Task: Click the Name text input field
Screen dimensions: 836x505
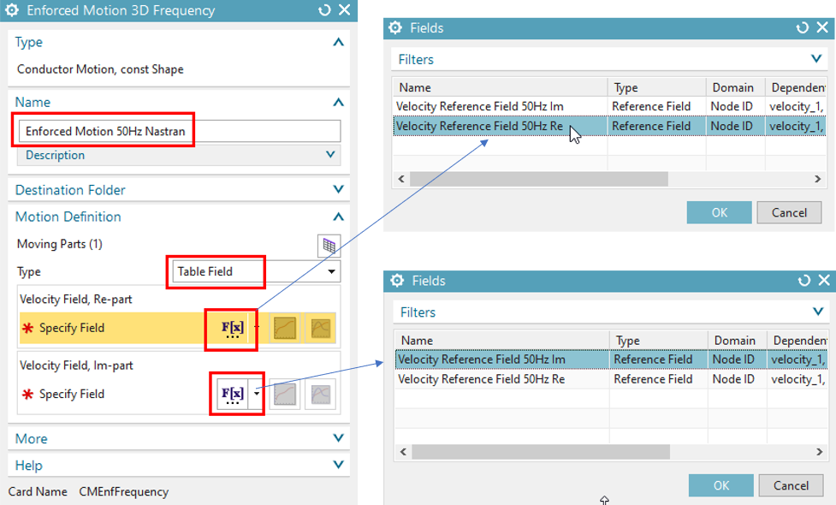Action: pos(180,131)
